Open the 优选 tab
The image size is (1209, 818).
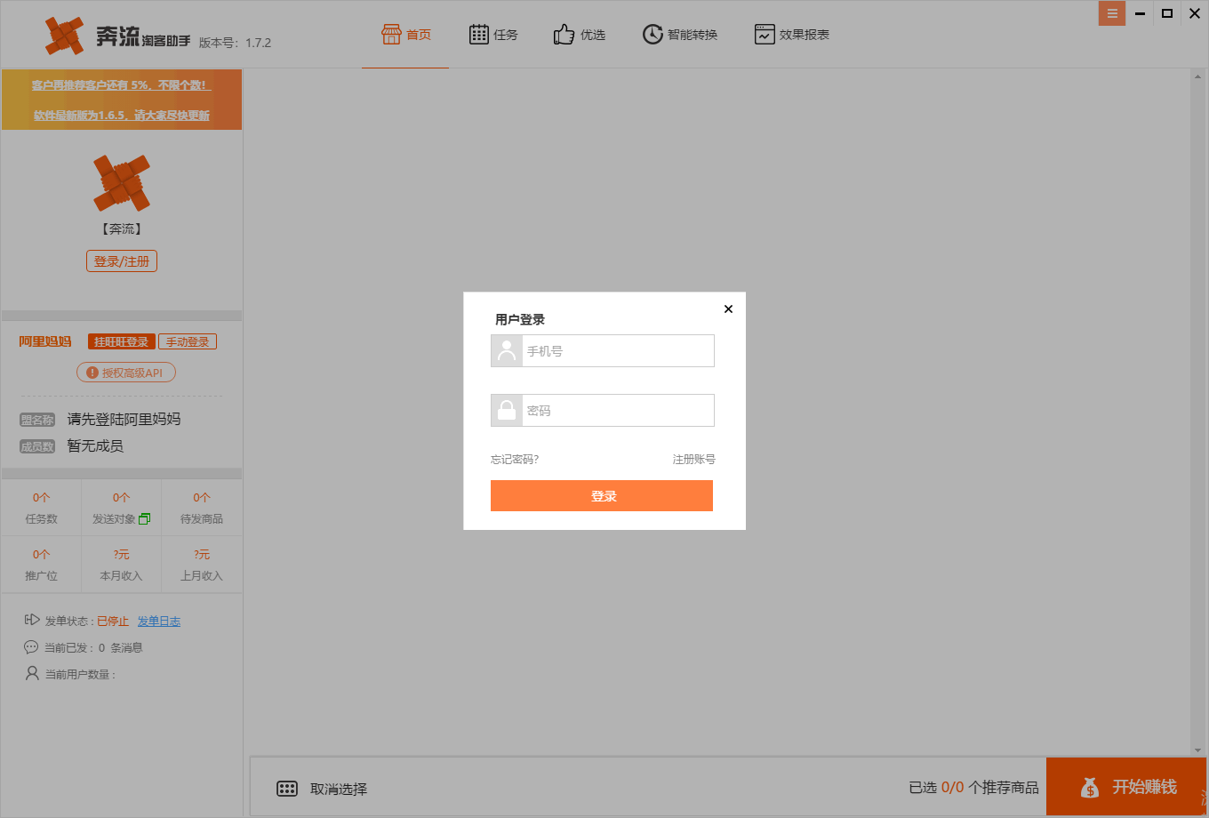coord(579,35)
